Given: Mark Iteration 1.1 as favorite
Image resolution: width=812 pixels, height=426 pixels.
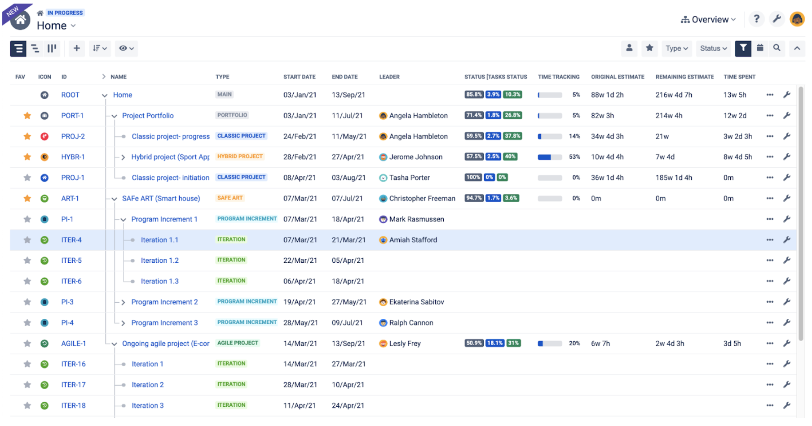Looking at the screenshot, I should 27,240.
